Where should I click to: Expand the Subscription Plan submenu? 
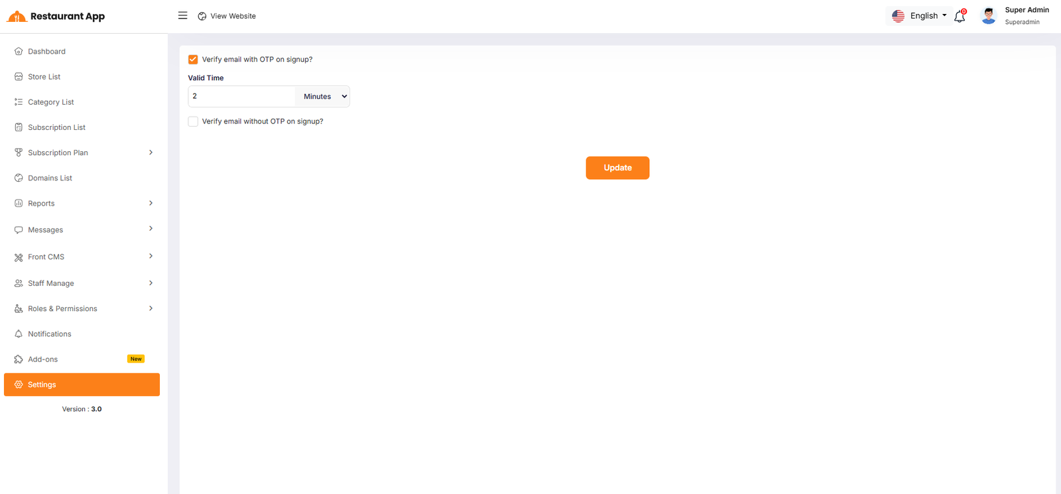pyautogui.click(x=151, y=153)
